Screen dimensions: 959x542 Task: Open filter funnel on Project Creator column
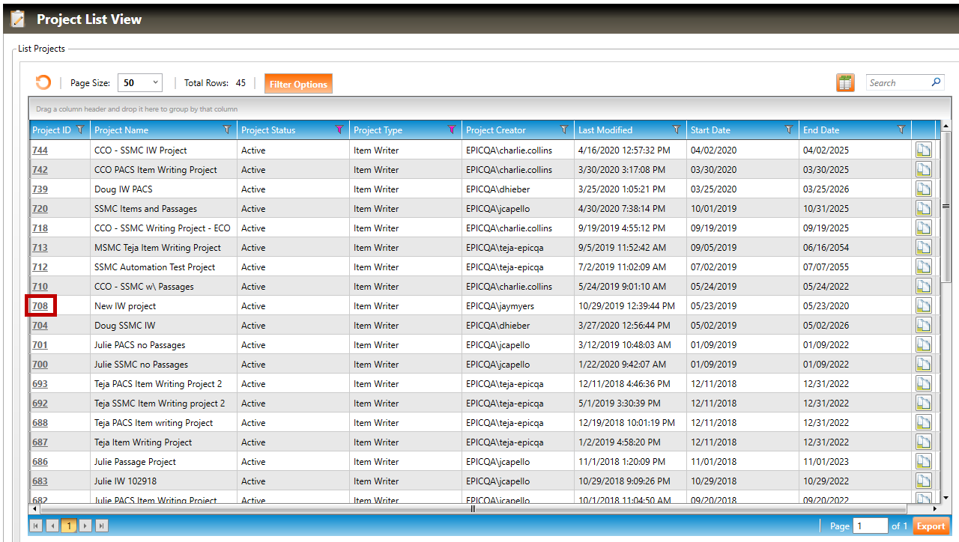coord(564,130)
